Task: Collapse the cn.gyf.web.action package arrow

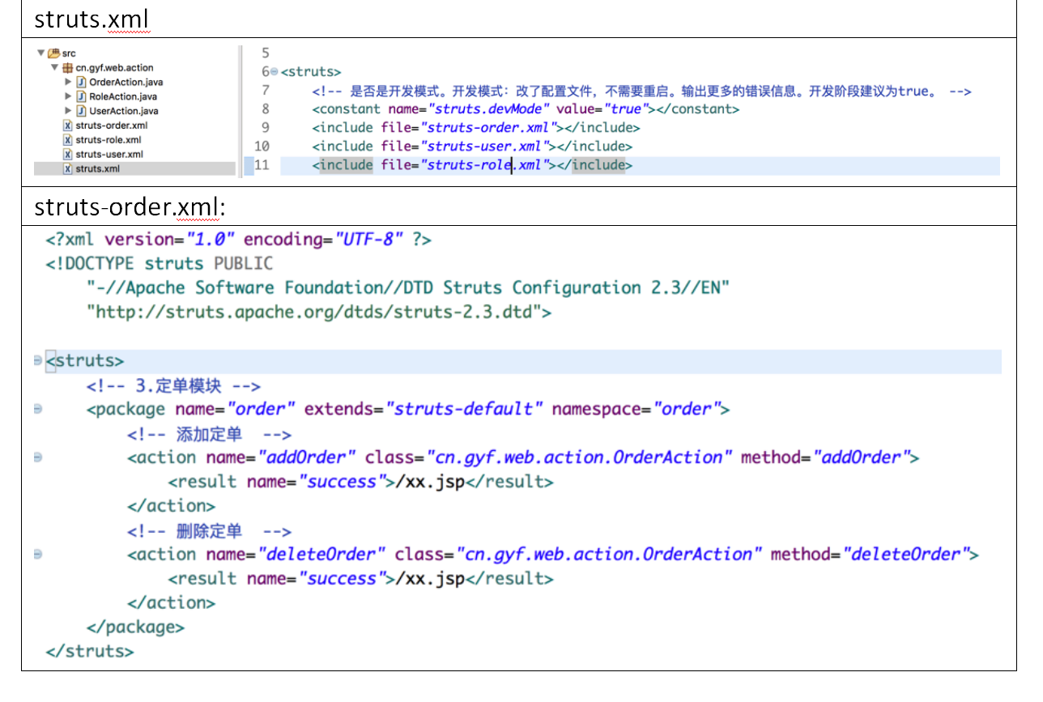Action: click(54, 68)
